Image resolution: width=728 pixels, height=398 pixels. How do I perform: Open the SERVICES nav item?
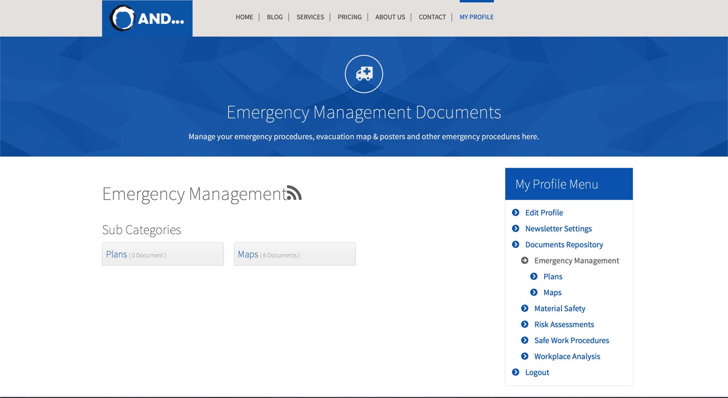point(310,17)
